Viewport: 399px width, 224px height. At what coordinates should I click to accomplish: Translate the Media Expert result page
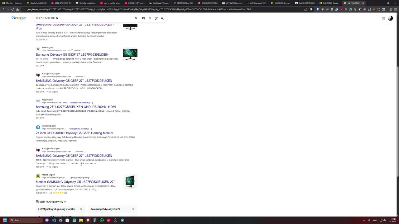tap(79, 178)
